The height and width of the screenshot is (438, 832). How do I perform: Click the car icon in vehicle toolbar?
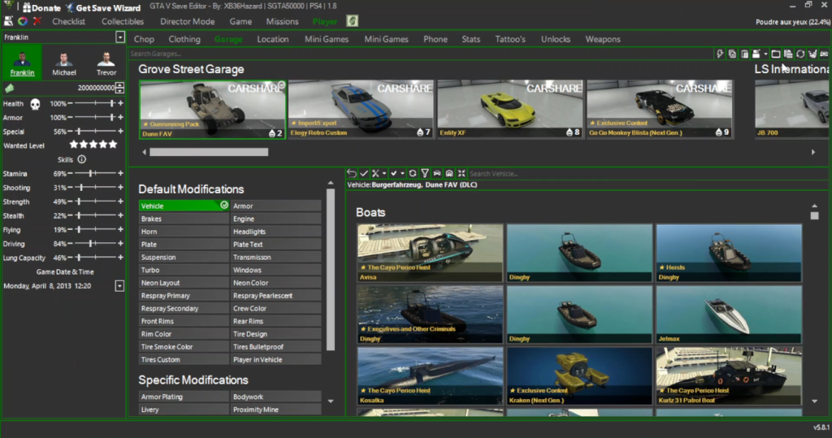click(x=437, y=173)
